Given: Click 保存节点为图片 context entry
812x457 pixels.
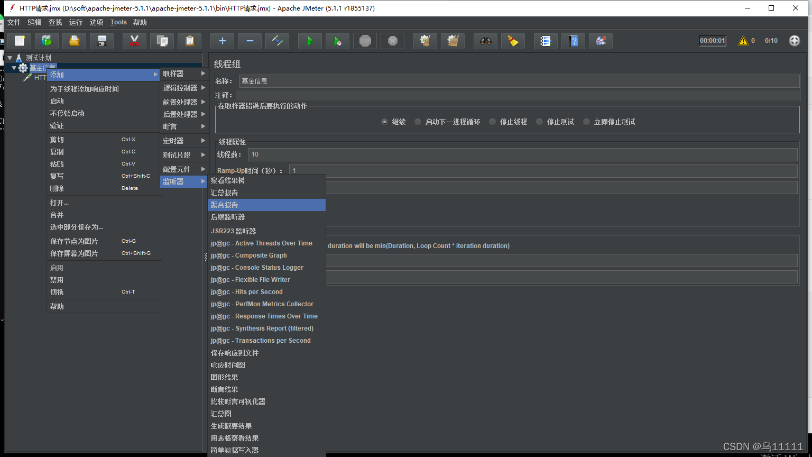Looking at the screenshot, I should pyautogui.click(x=104, y=241).
